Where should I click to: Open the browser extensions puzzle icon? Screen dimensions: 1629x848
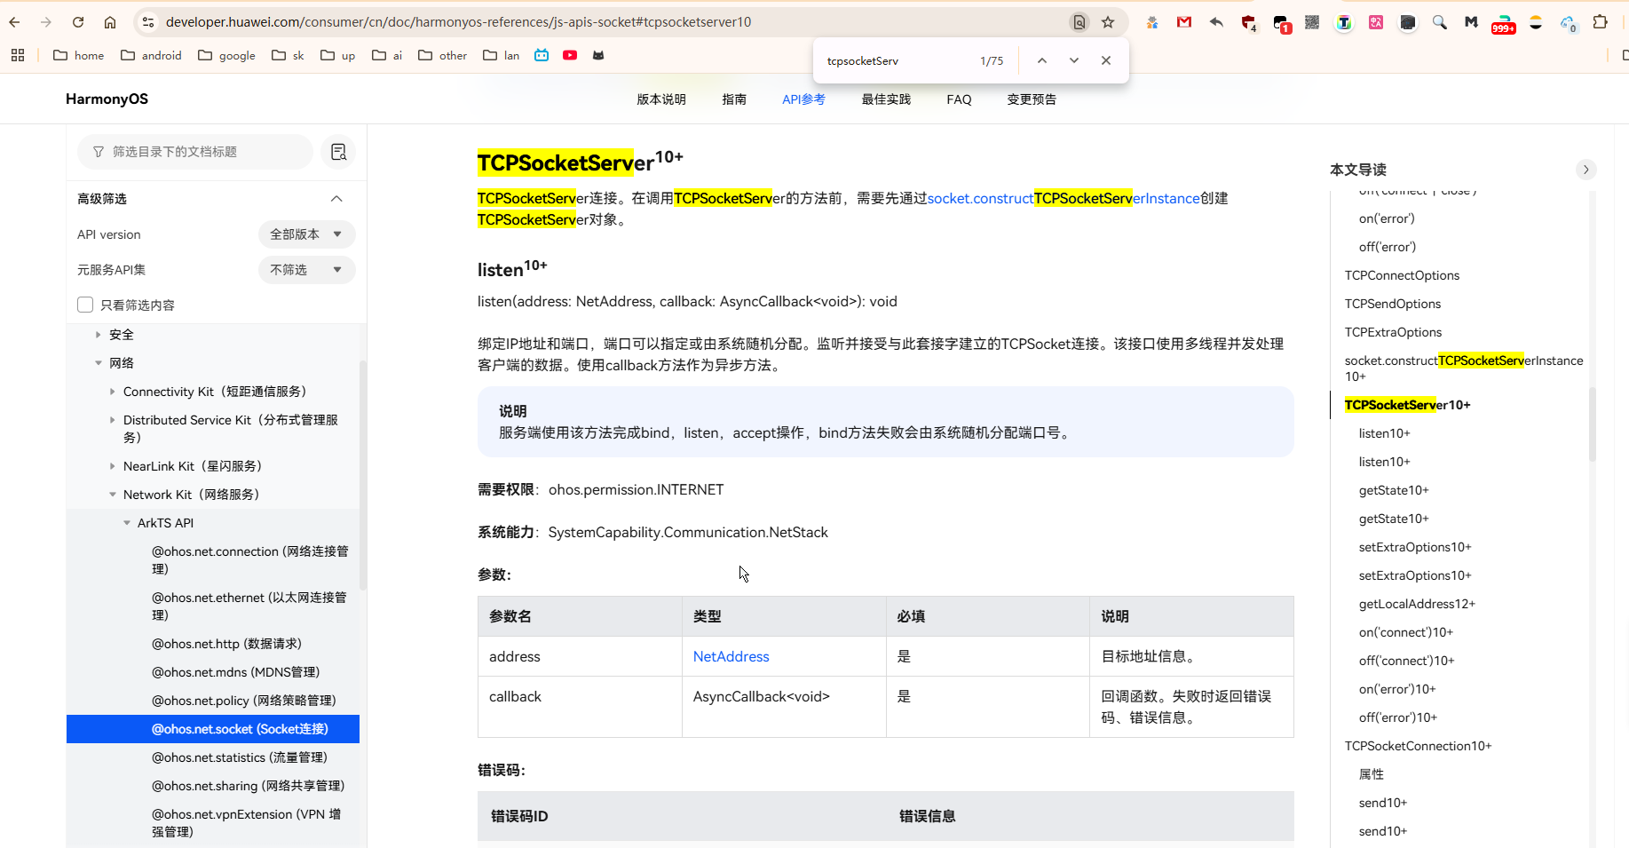(1601, 22)
